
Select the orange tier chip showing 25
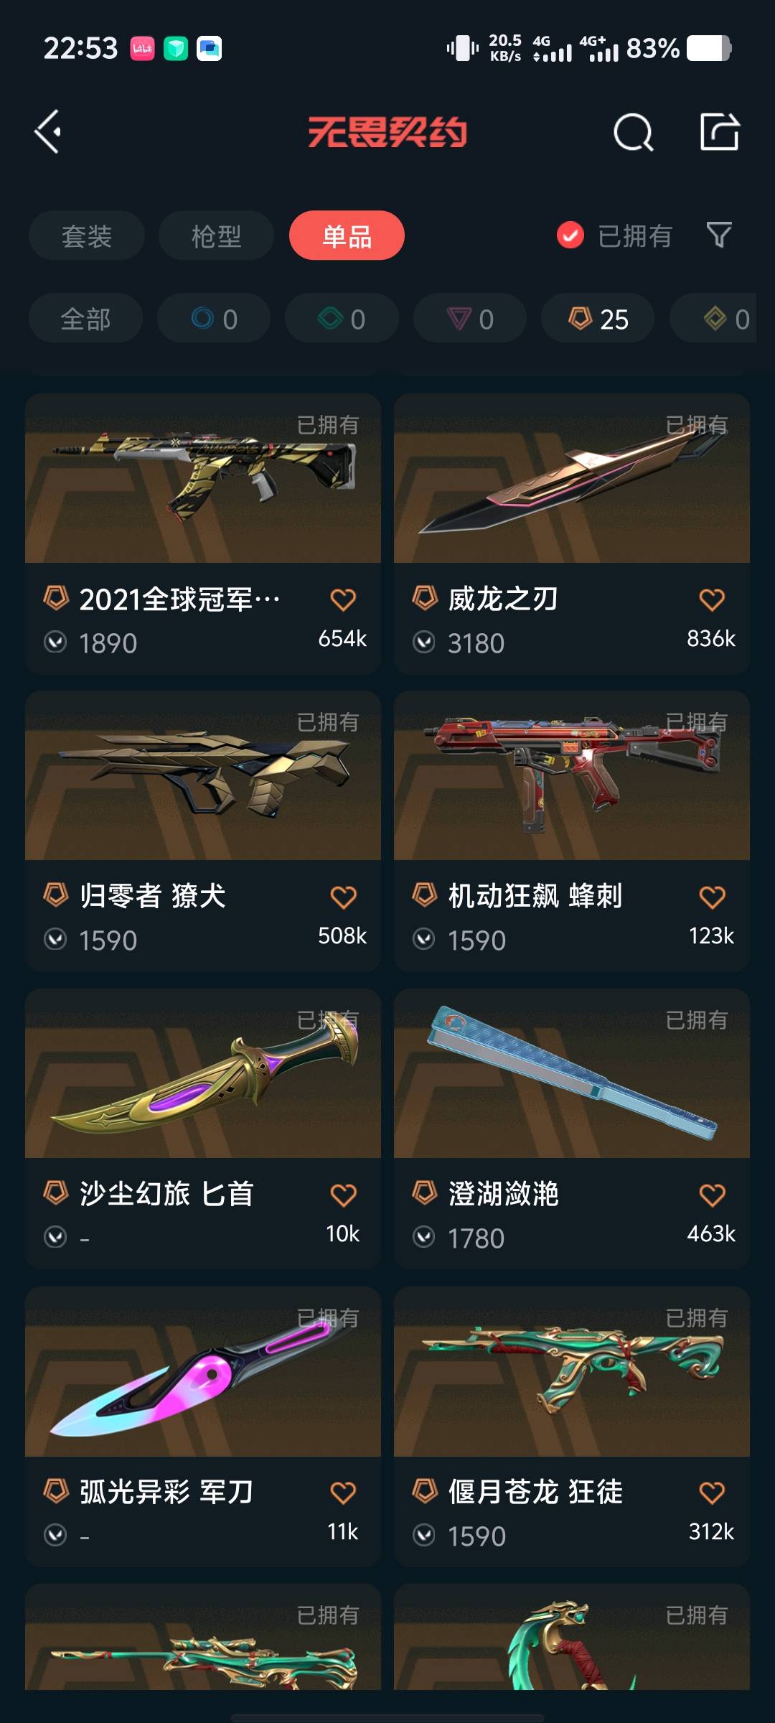[598, 318]
